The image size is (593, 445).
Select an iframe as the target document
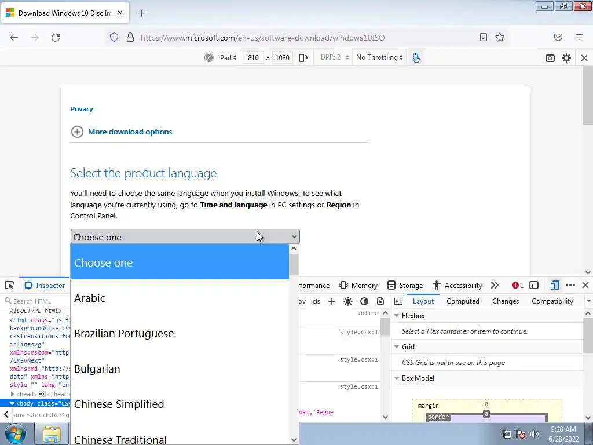point(534,285)
